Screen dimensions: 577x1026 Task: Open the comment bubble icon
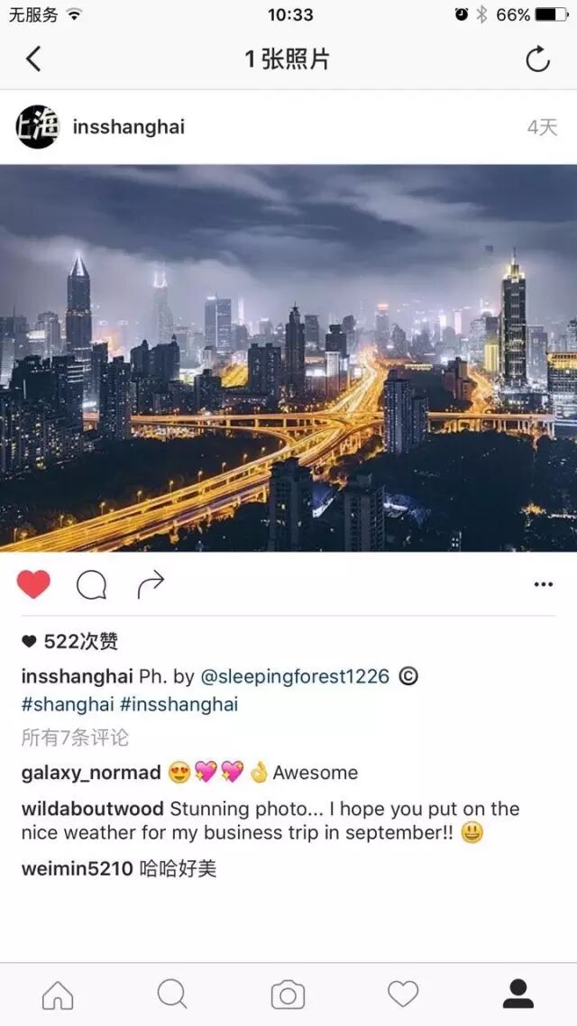92,585
